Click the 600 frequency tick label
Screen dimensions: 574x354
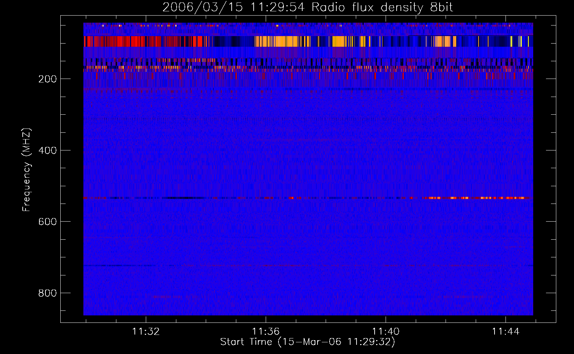[48, 222]
